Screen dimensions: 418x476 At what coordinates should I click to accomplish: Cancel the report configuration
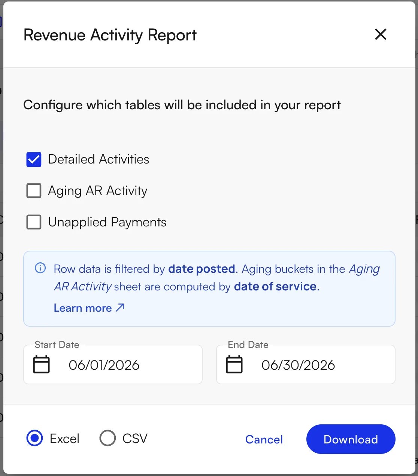tap(264, 439)
